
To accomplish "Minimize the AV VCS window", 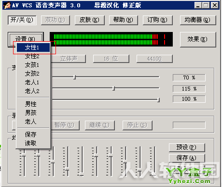I will [x=198, y=5].
